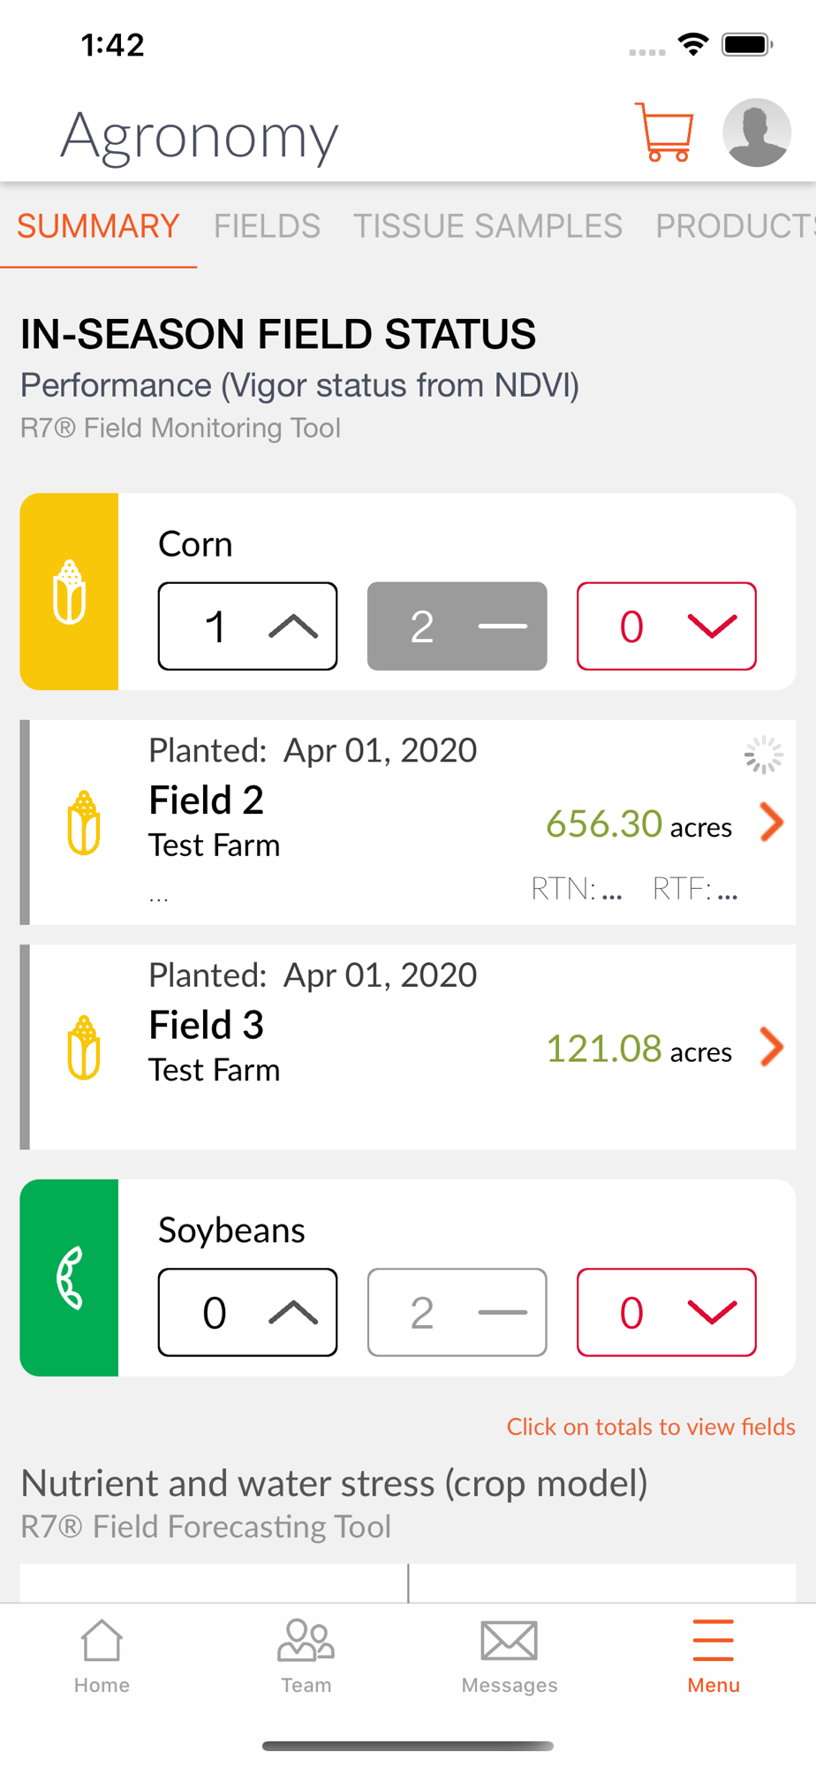Switch to the Tissue Samples tab
Screen dimensions: 816x1767
pyautogui.click(x=487, y=226)
